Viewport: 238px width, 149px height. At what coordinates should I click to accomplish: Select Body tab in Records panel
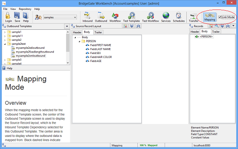[x=205, y=31]
